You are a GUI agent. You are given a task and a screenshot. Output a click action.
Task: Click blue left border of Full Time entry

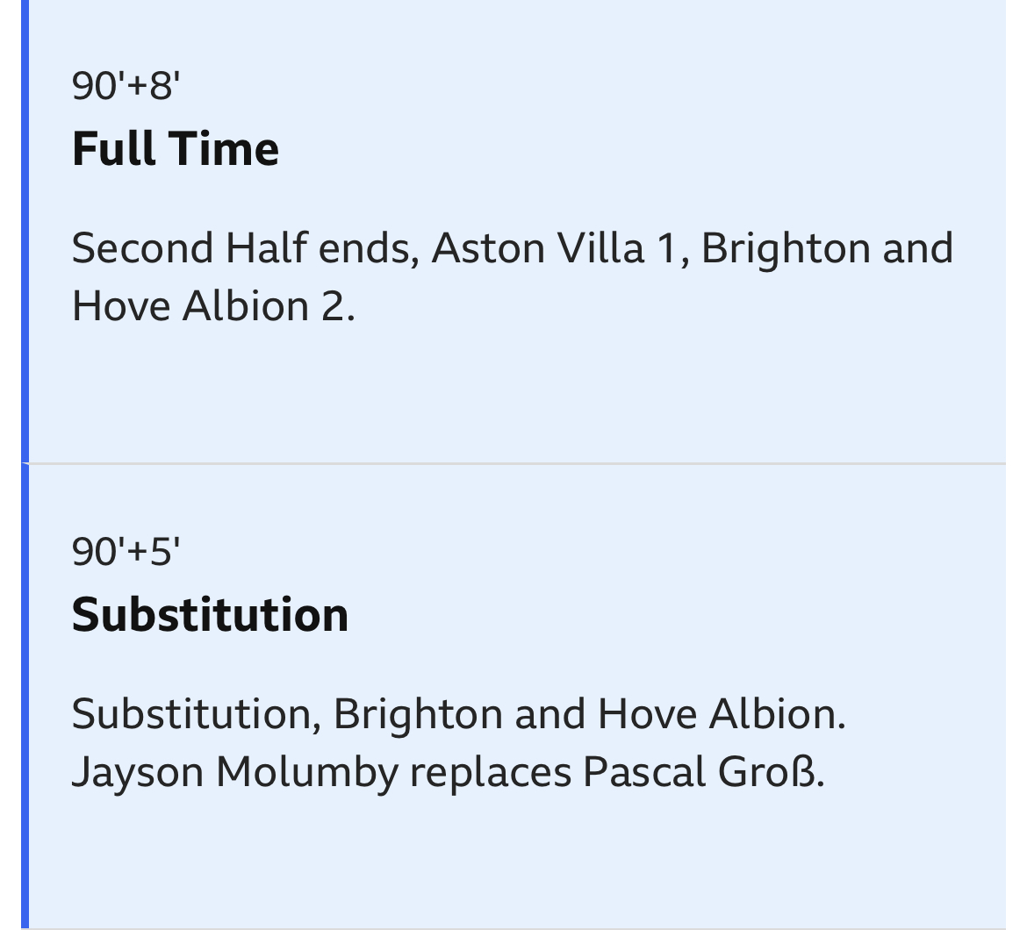click(25, 231)
